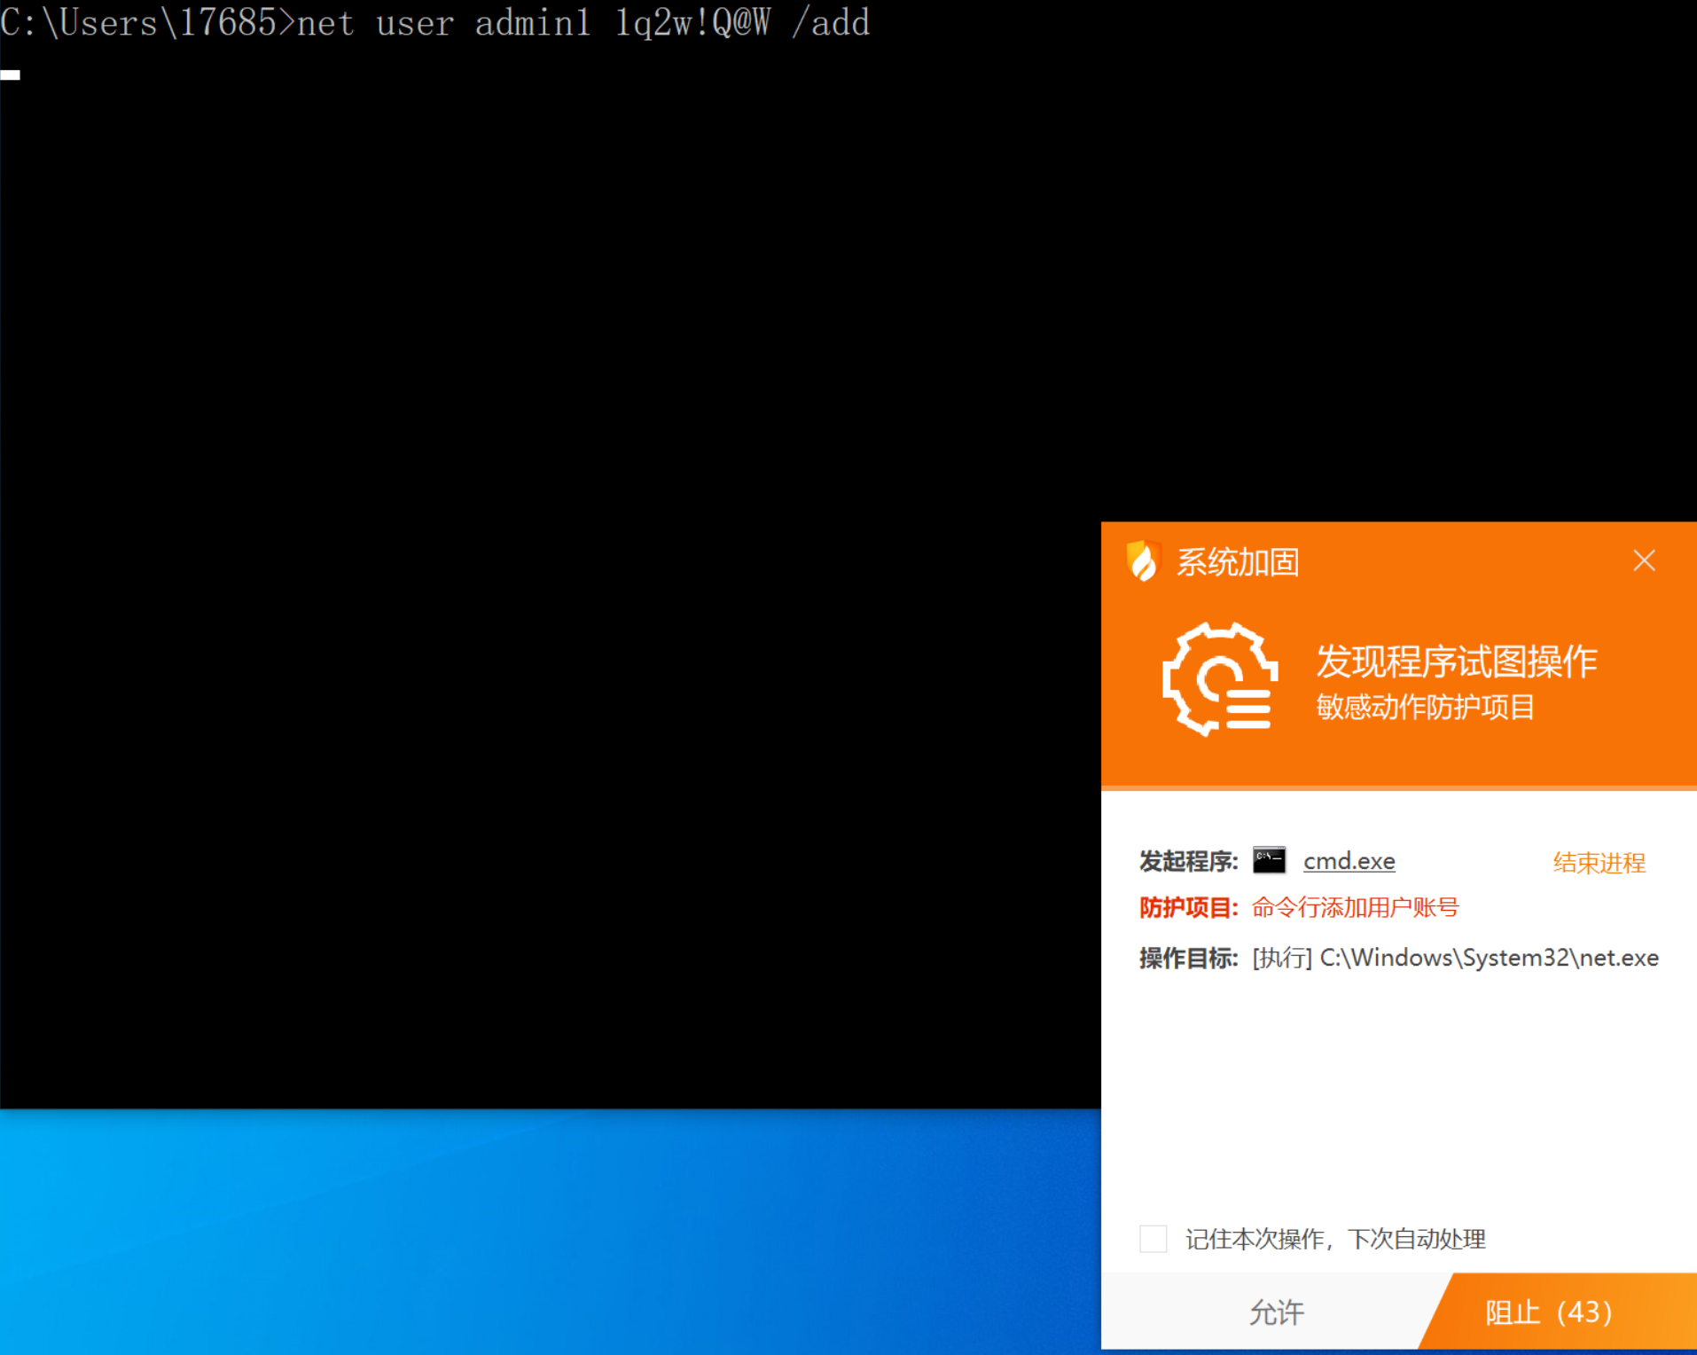Click the cmd.exe console icon
This screenshot has height=1355, width=1697.
[x=1269, y=860]
